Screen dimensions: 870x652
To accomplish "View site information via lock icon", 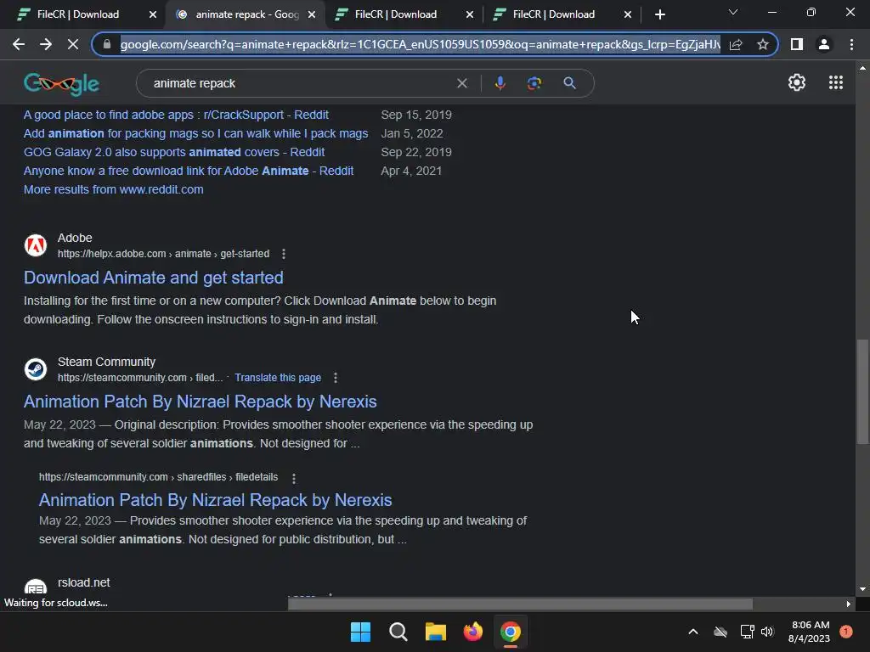I will pyautogui.click(x=107, y=44).
